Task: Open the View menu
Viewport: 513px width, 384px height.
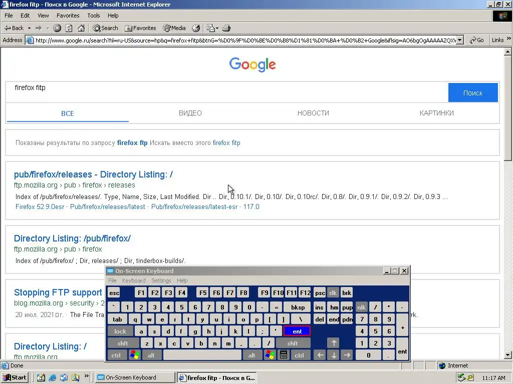Action: [43, 15]
